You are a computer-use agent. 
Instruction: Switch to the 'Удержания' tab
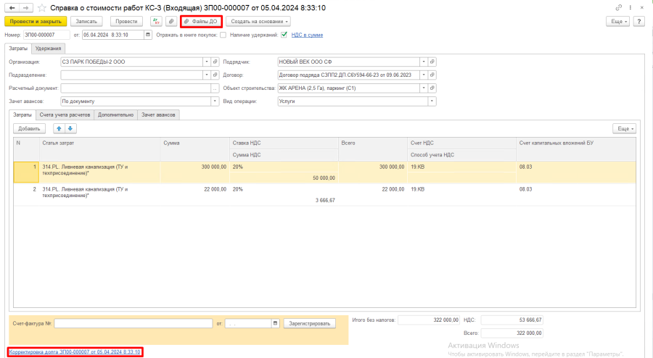pos(49,49)
